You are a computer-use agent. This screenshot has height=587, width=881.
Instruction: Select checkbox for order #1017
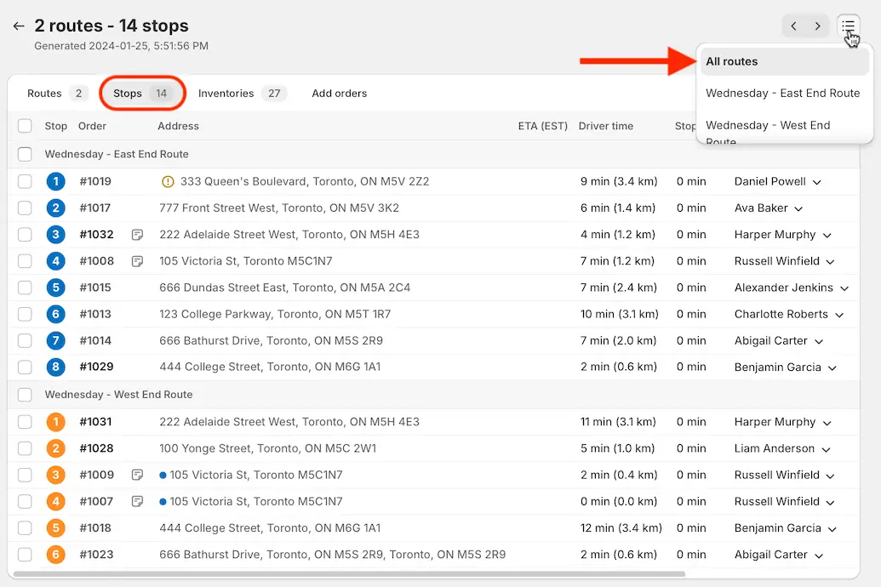point(25,208)
